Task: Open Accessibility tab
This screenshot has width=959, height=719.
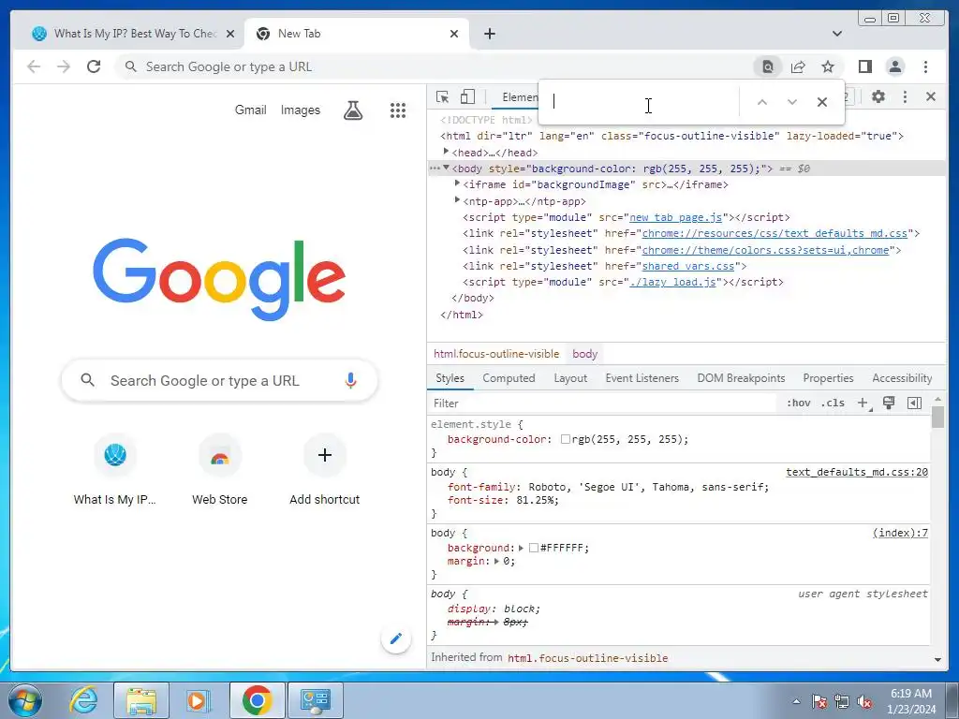Action: click(902, 378)
